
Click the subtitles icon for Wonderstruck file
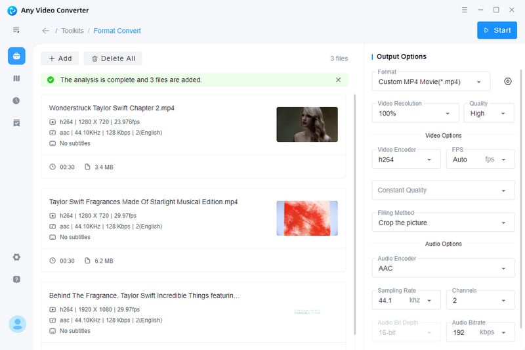pyautogui.click(x=52, y=143)
